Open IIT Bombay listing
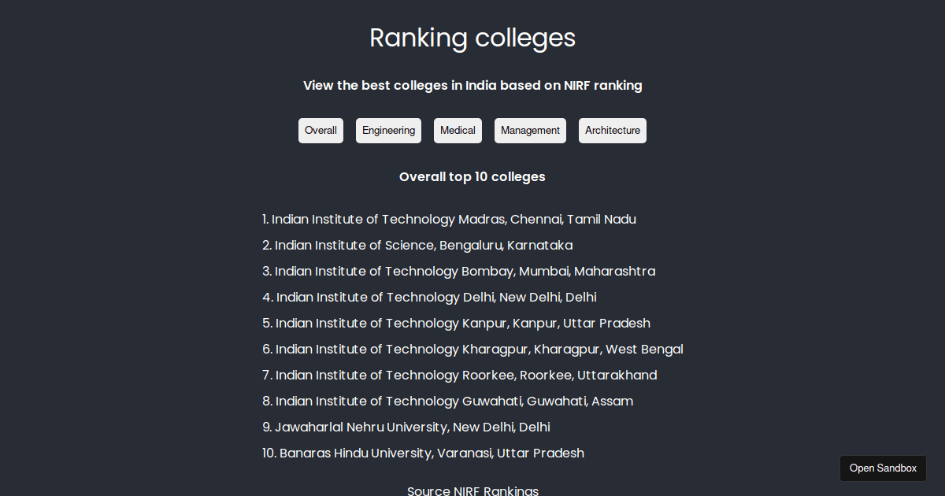945x496 pixels. pyautogui.click(x=465, y=271)
